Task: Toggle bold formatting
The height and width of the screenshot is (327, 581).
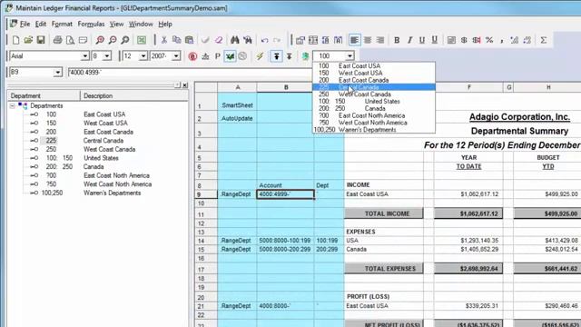Action: (x=397, y=40)
